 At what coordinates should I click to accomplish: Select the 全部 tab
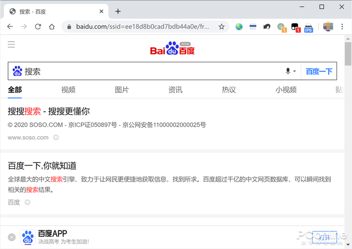click(x=15, y=90)
